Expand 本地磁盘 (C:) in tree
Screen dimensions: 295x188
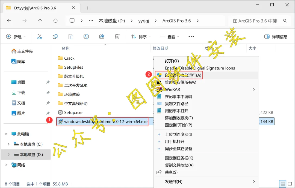pos(9,144)
